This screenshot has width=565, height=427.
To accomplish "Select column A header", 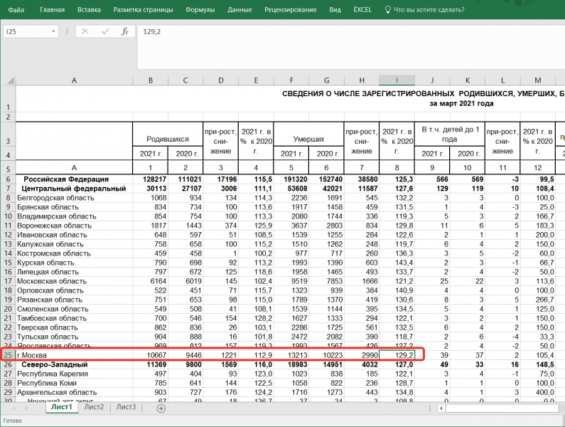I will pos(74,80).
